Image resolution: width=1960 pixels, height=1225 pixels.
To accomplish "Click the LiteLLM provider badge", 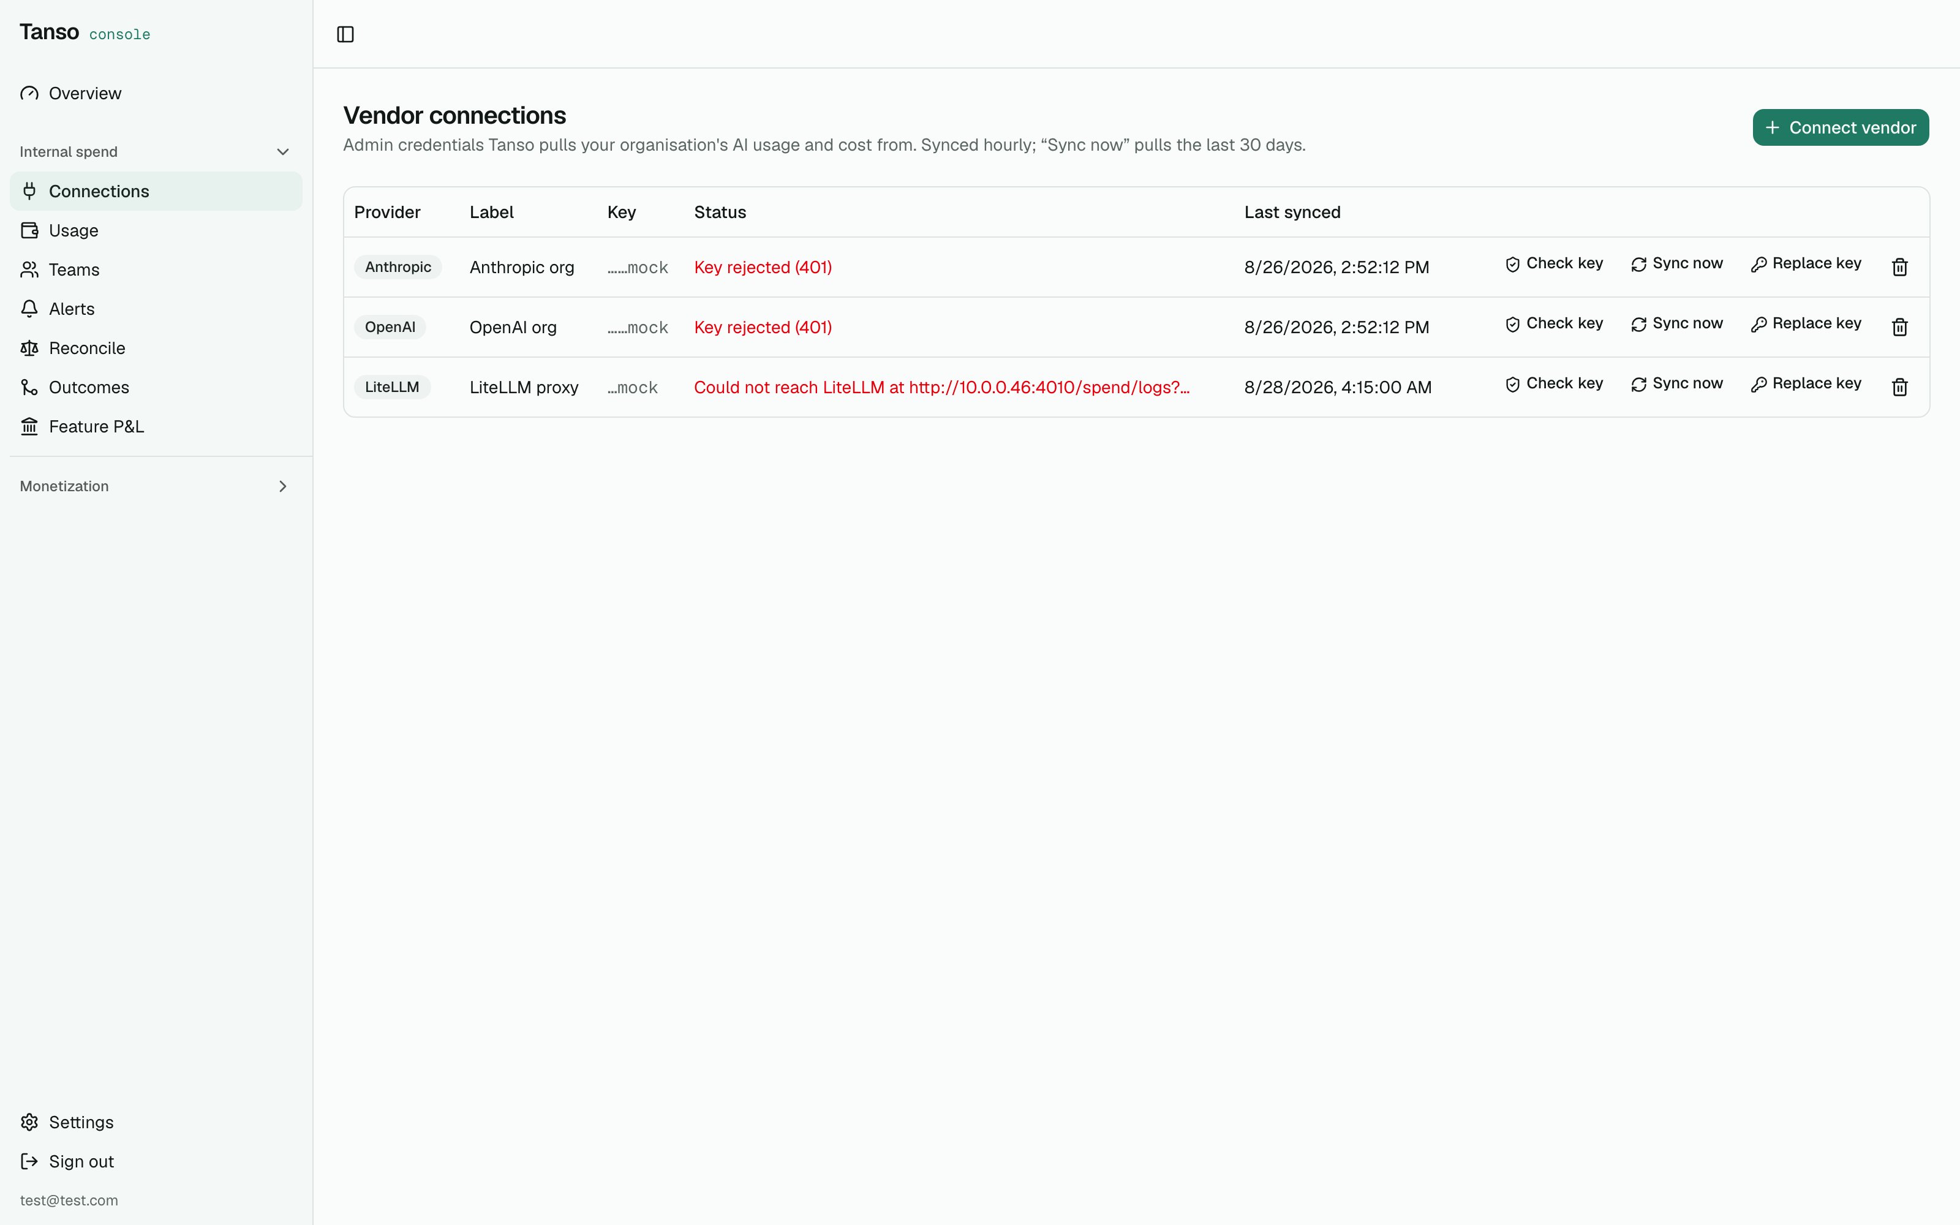I will pos(392,387).
